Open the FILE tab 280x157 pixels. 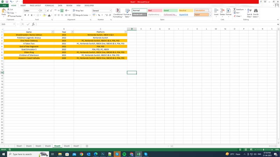tap(4, 6)
